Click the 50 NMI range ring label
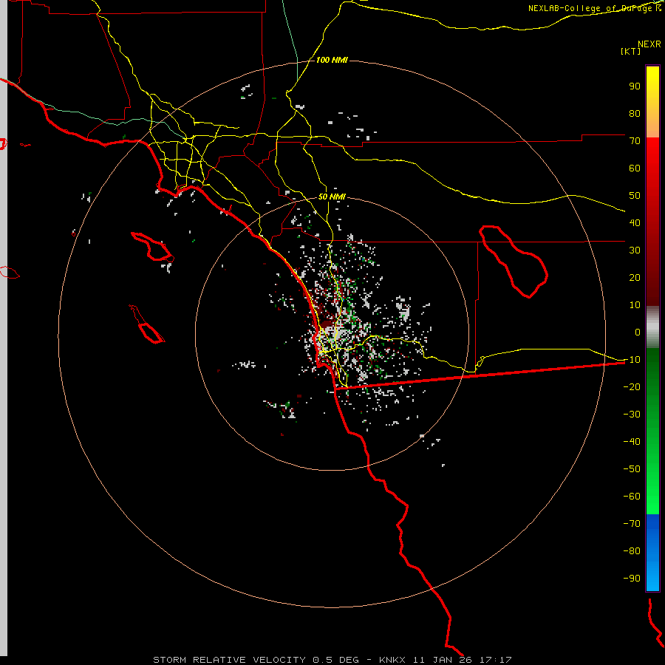665x665 pixels. [x=332, y=197]
